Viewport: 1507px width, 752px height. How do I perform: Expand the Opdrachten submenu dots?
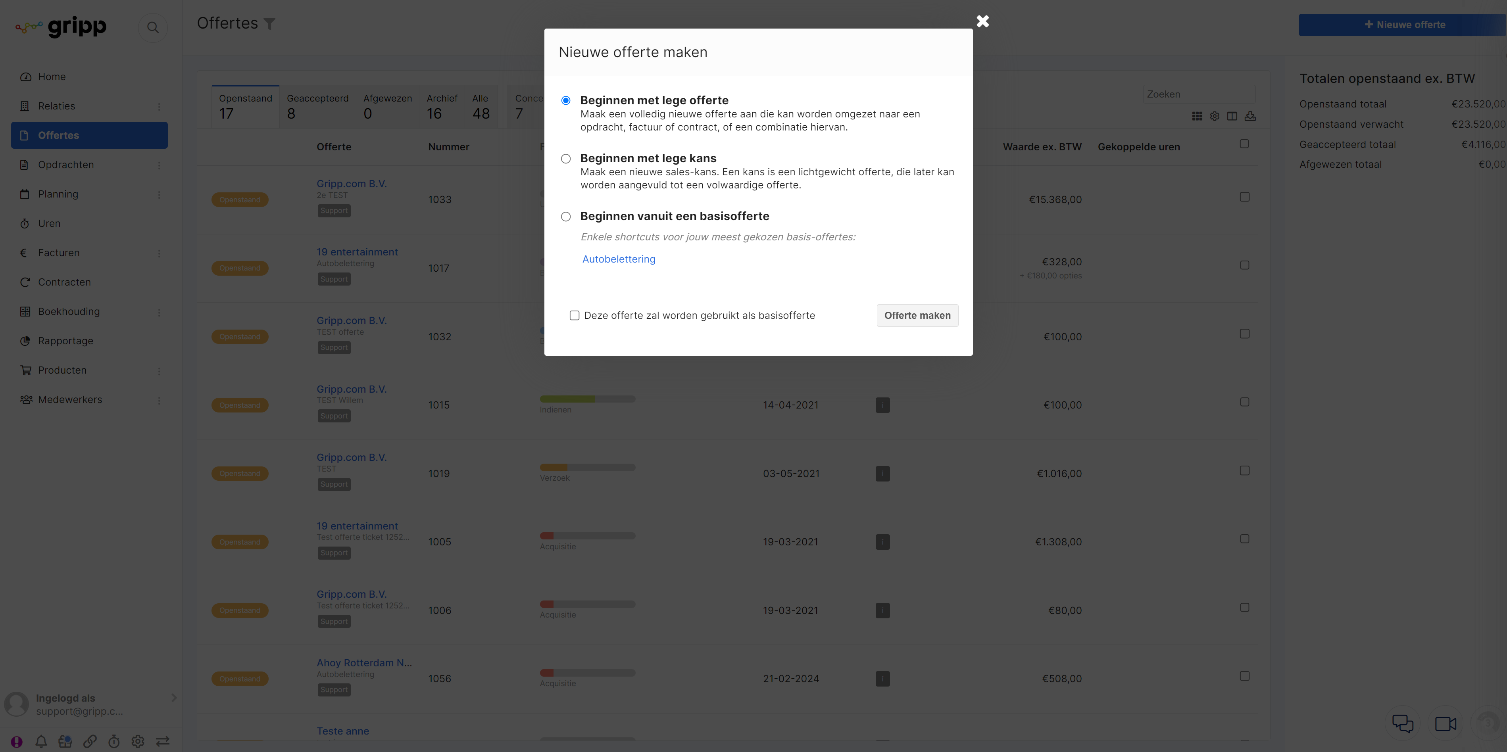pyautogui.click(x=159, y=165)
